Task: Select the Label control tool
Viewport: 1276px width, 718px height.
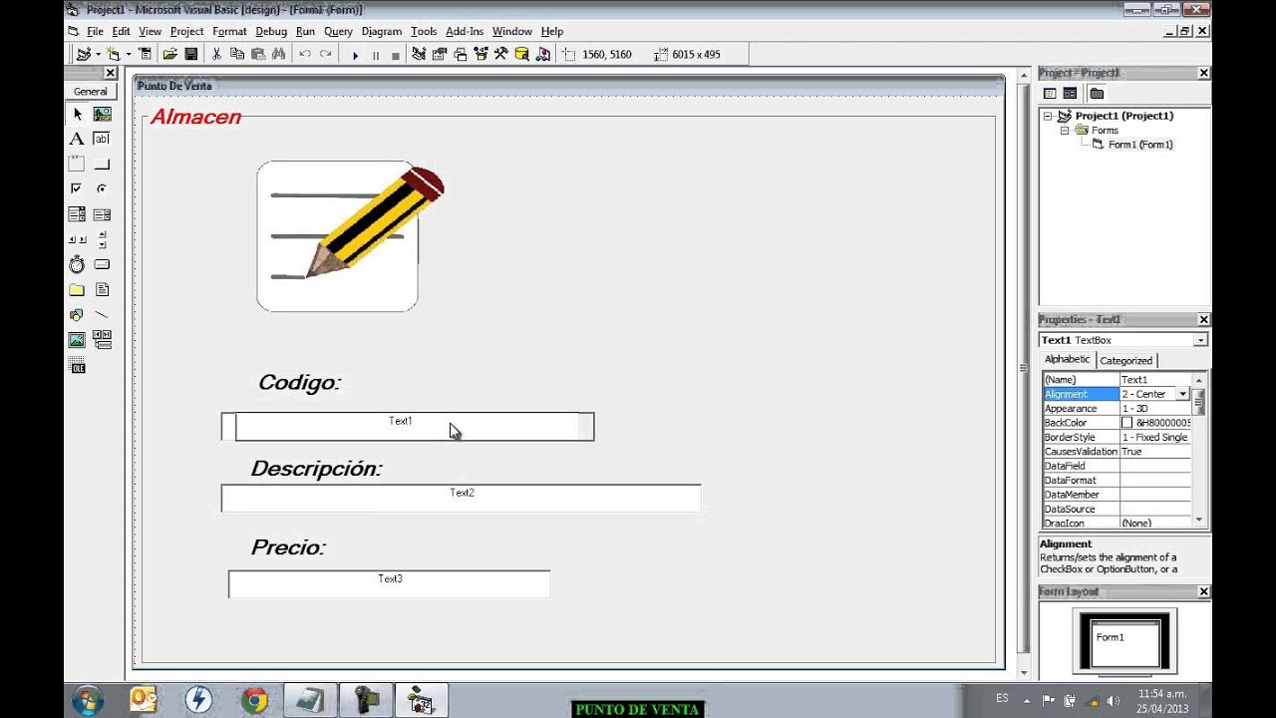Action: tap(77, 140)
